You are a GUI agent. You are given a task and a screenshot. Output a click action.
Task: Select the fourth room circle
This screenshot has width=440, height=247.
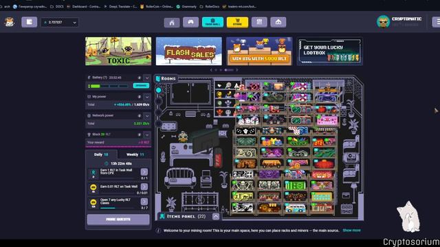(x=159, y=123)
